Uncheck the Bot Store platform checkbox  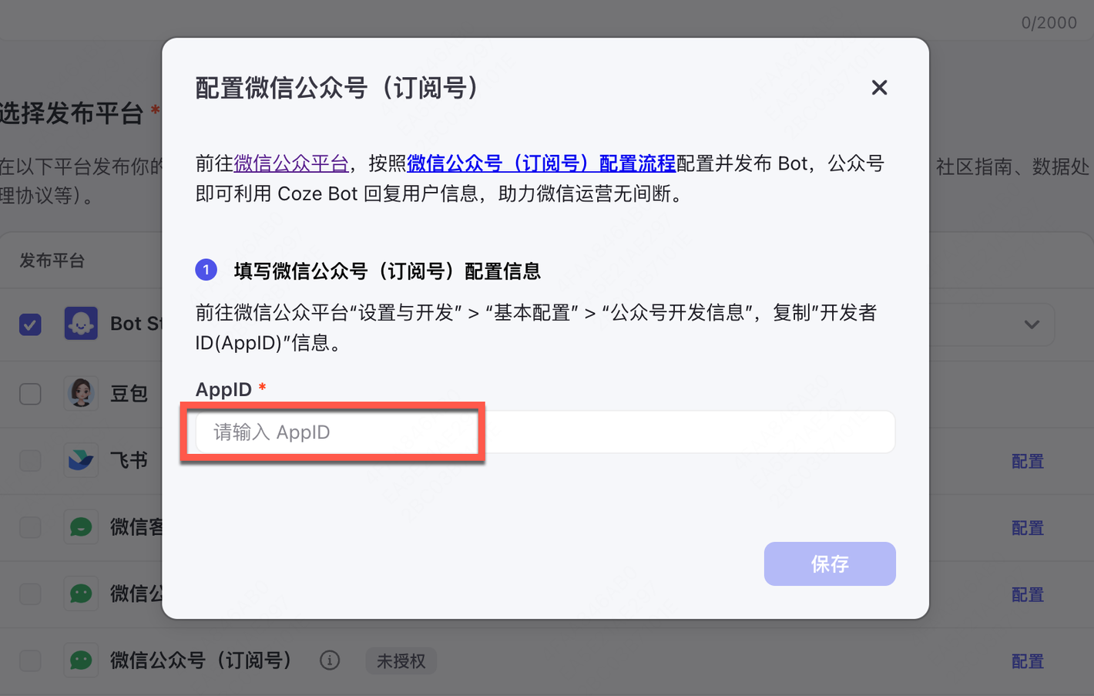click(30, 324)
